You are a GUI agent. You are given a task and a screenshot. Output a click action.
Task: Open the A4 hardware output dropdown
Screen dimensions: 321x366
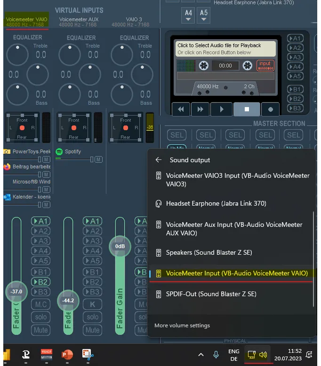188,15
